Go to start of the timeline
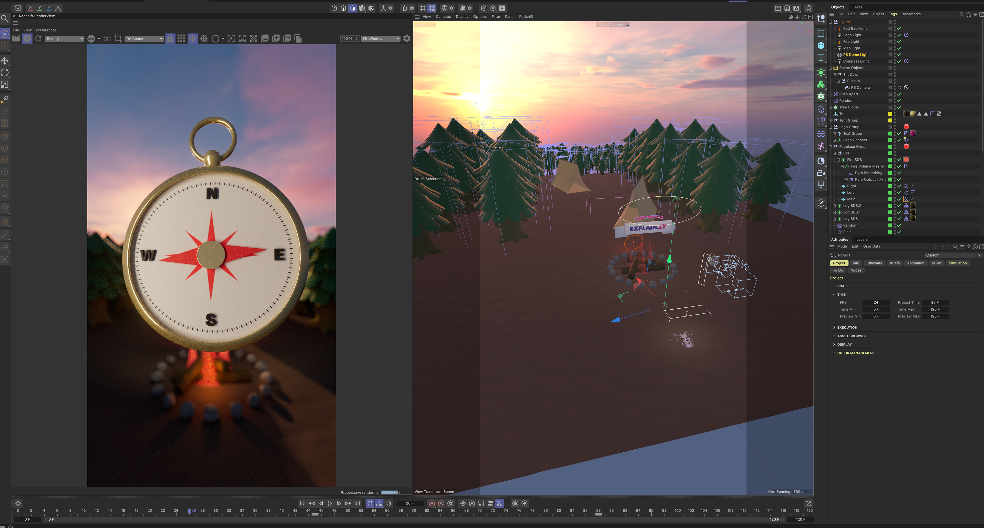This screenshot has width=984, height=528. coord(302,504)
